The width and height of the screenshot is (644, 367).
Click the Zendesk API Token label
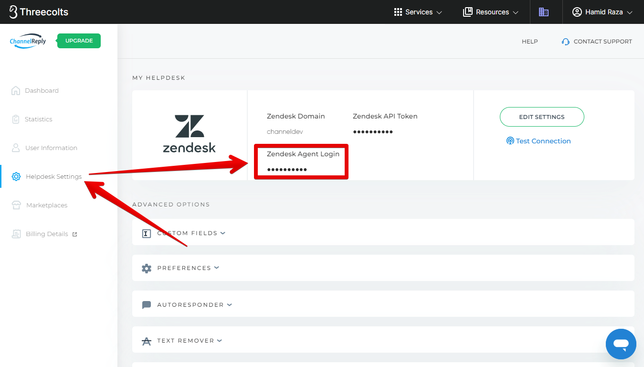[385, 116]
